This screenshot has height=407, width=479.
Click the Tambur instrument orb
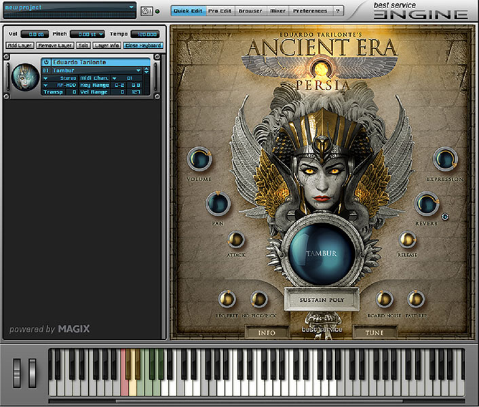(x=321, y=254)
